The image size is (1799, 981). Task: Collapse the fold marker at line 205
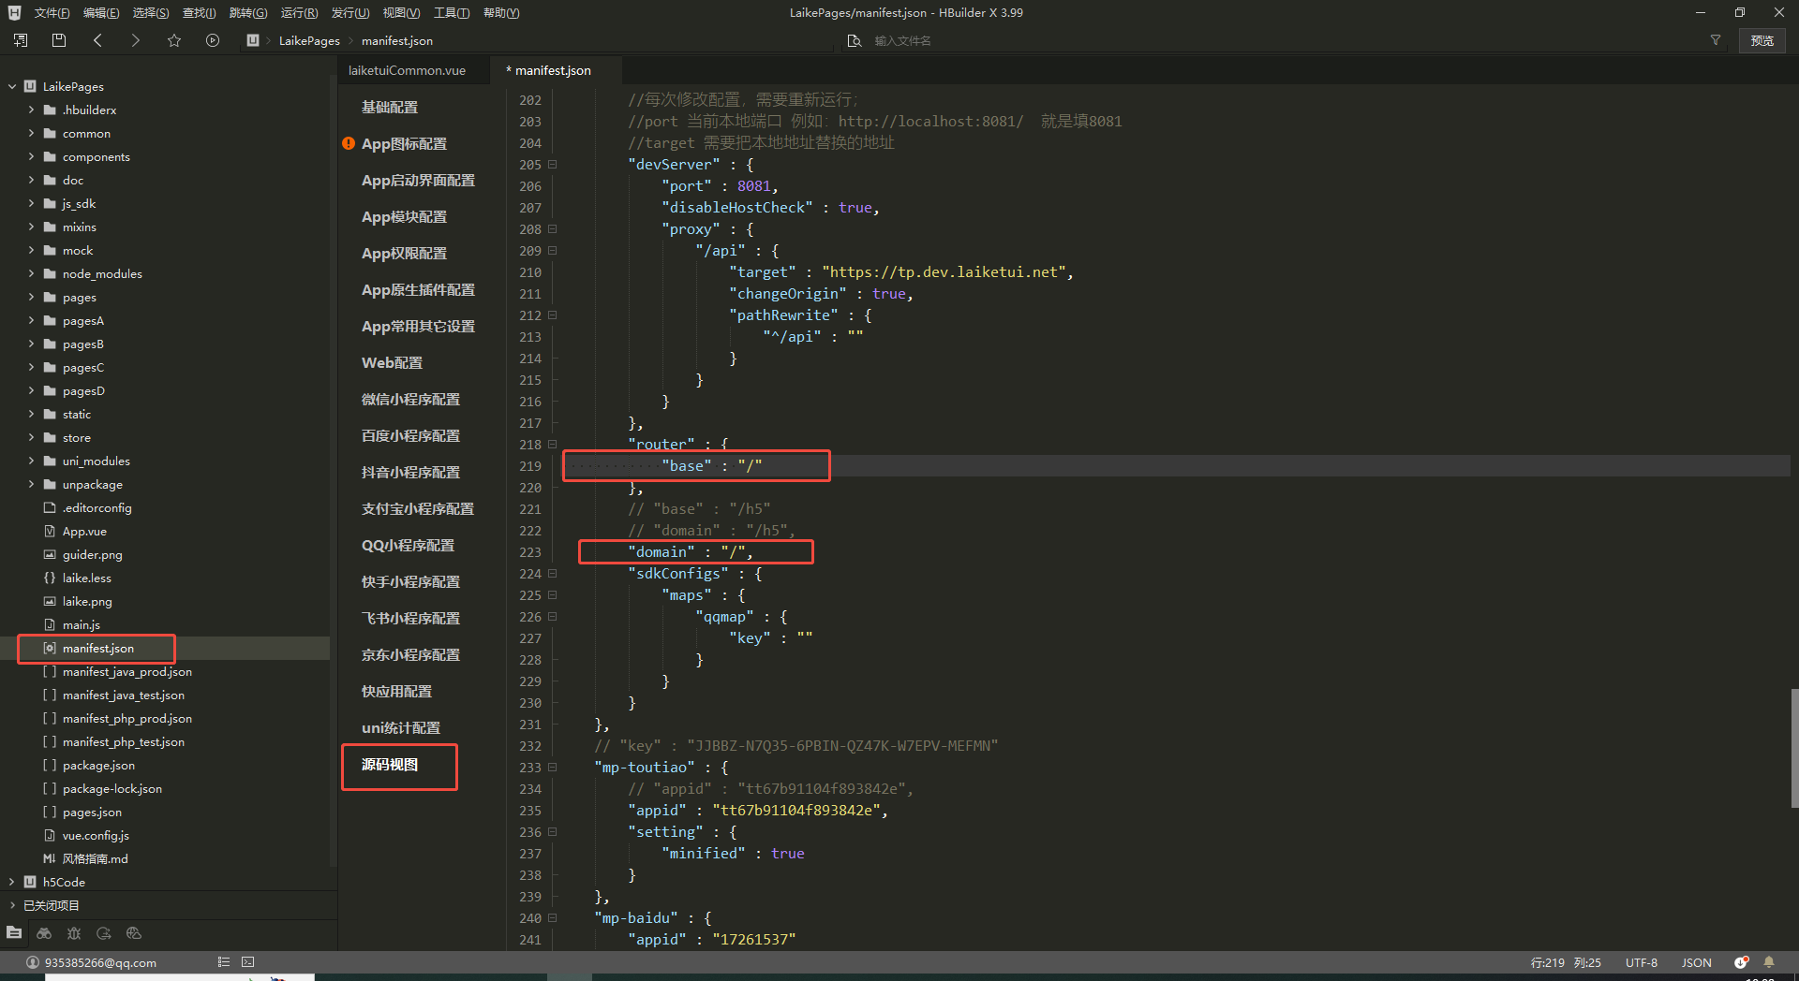coord(553,165)
